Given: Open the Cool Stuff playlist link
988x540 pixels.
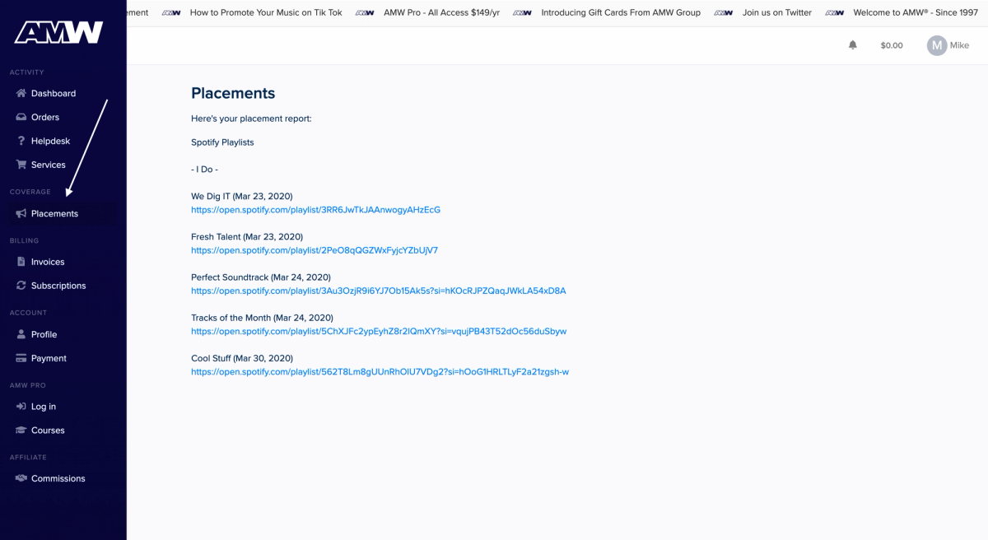Looking at the screenshot, I should [x=380, y=371].
